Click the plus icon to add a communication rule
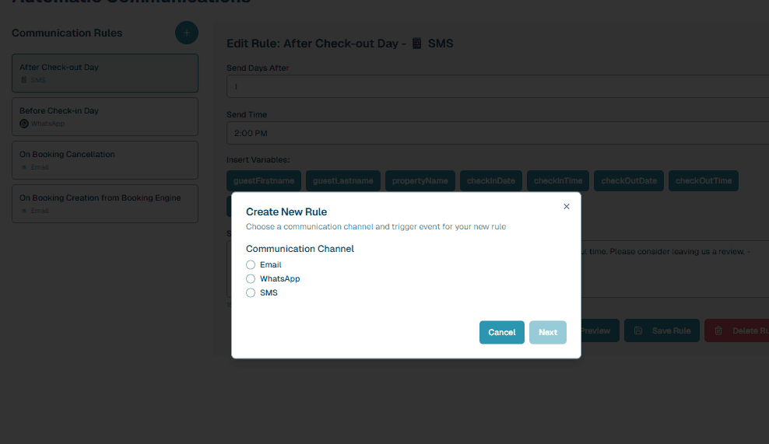The image size is (769, 444). coord(187,33)
